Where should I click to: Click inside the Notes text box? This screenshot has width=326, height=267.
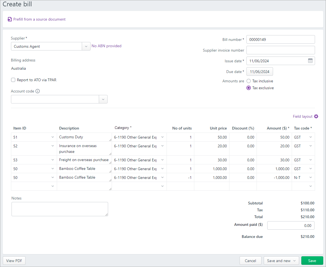pos(60,209)
